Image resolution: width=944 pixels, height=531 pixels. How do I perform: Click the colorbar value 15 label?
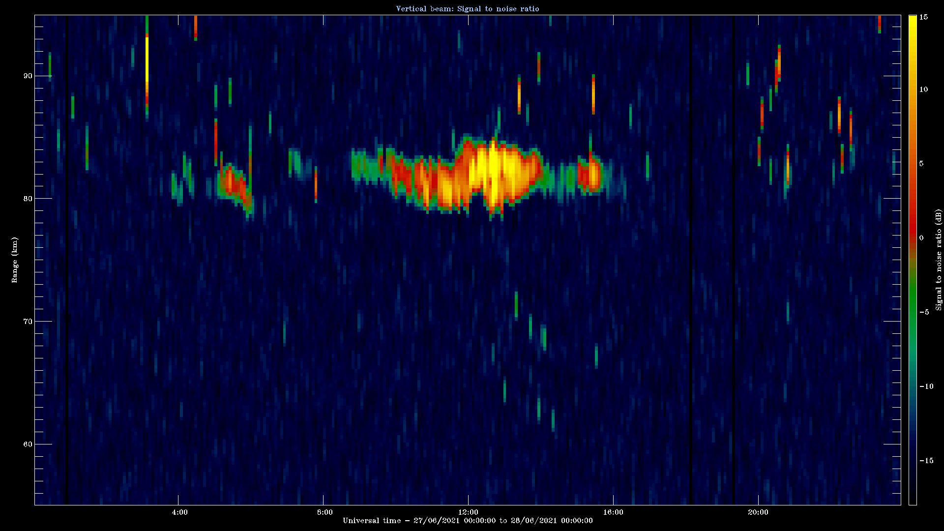pyautogui.click(x=923, y=17)
